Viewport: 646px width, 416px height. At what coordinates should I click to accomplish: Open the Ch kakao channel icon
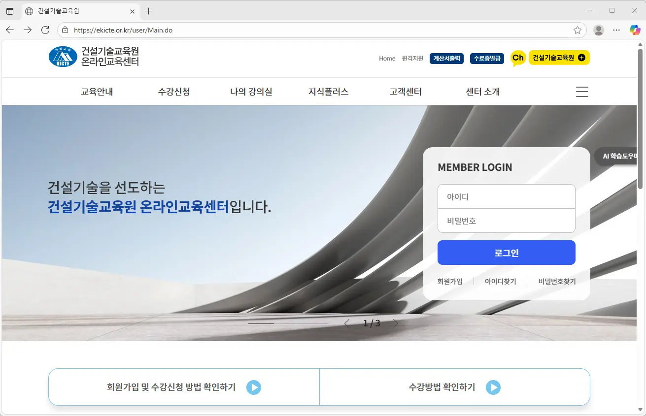[x=517, y=58]
